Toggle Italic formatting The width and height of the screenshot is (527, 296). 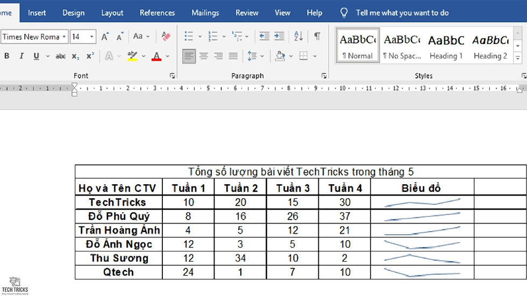click(22, 56)
